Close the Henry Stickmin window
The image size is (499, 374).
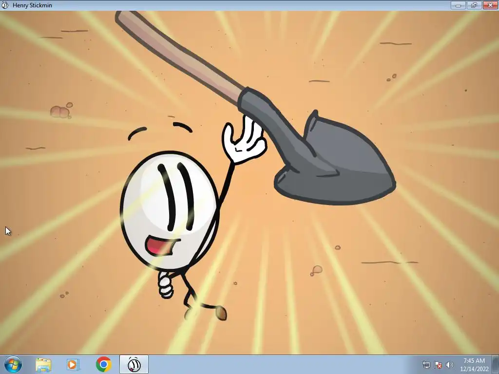tap(490, 5)
